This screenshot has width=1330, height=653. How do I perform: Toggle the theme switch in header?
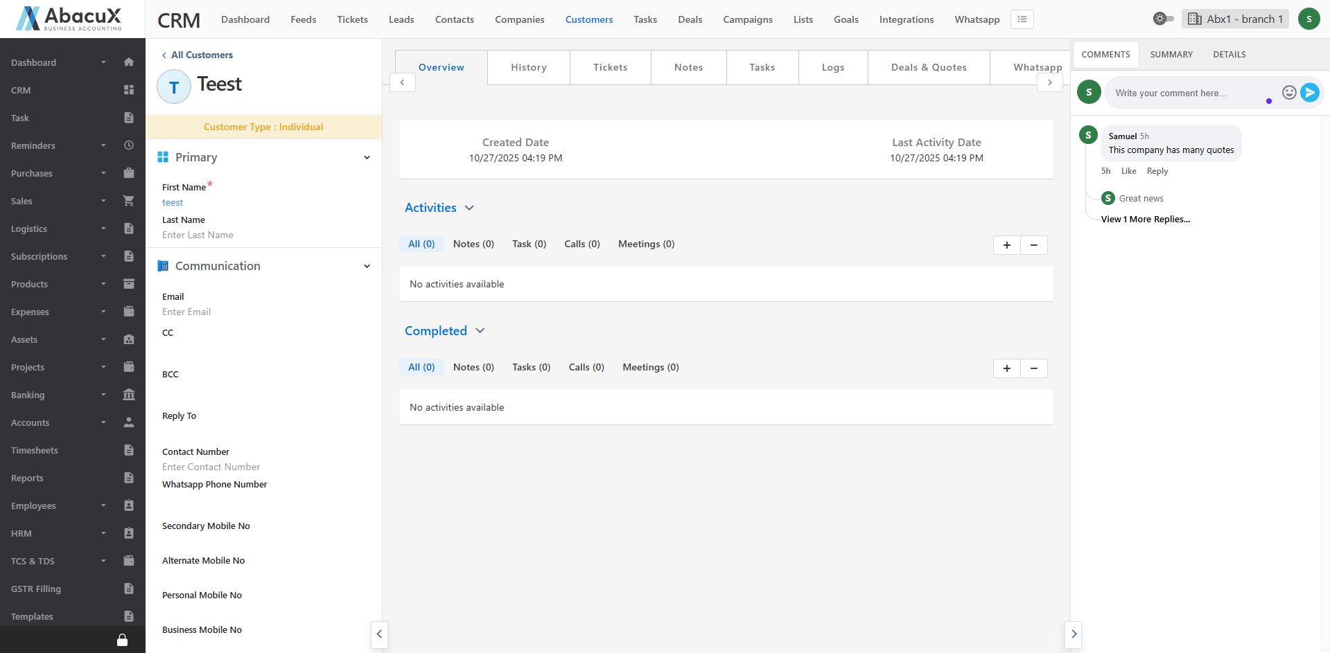coord(1162,19)
